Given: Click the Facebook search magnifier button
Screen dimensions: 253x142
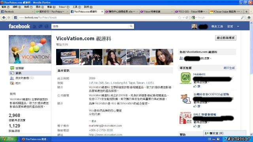Looking at the screenshot, I should (131, 26).
